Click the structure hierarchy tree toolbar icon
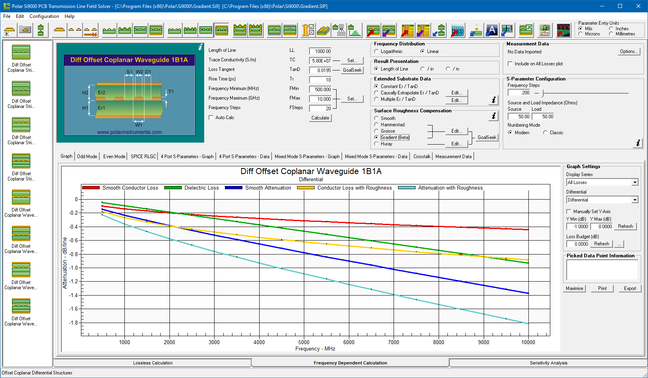Screen dimensions: 648x378 coord(339,30)
